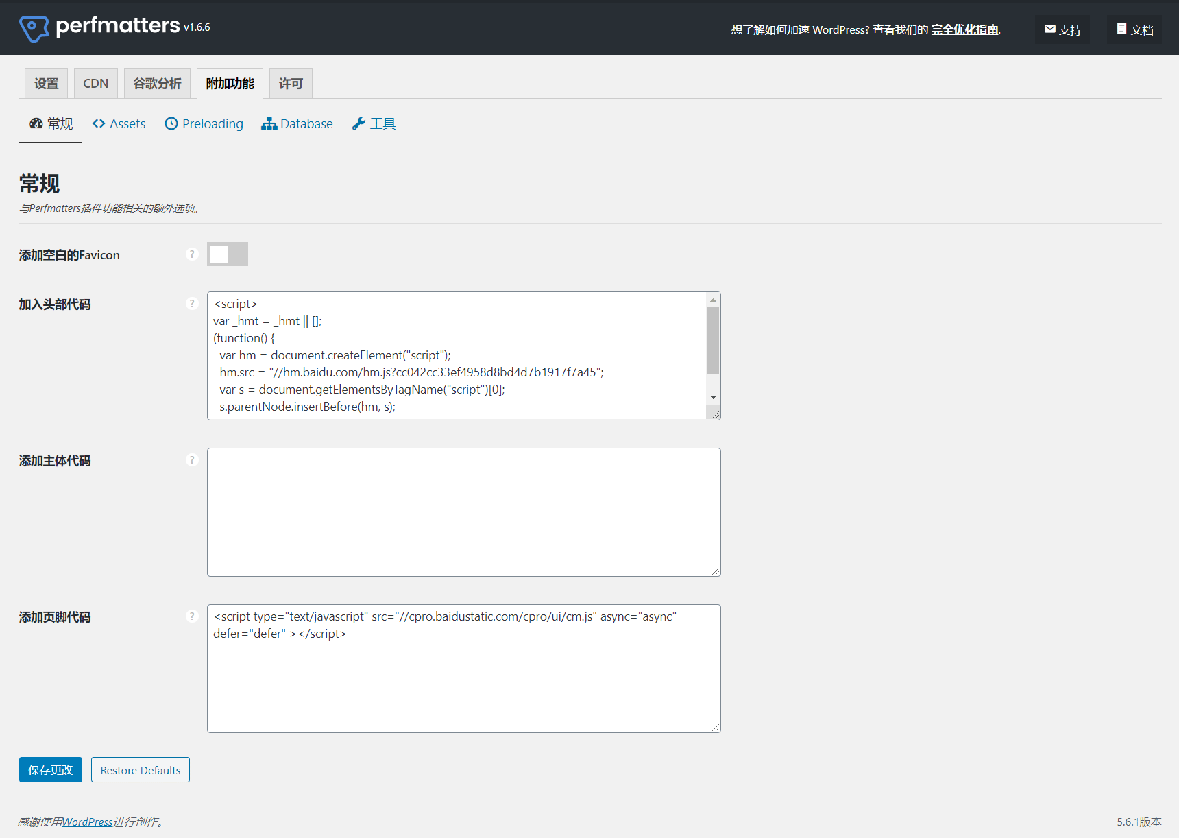Image resolution: width=1179 pixels, height=838 pixels.
Task: Select the 常规 subtab
Action: (51, 123)
